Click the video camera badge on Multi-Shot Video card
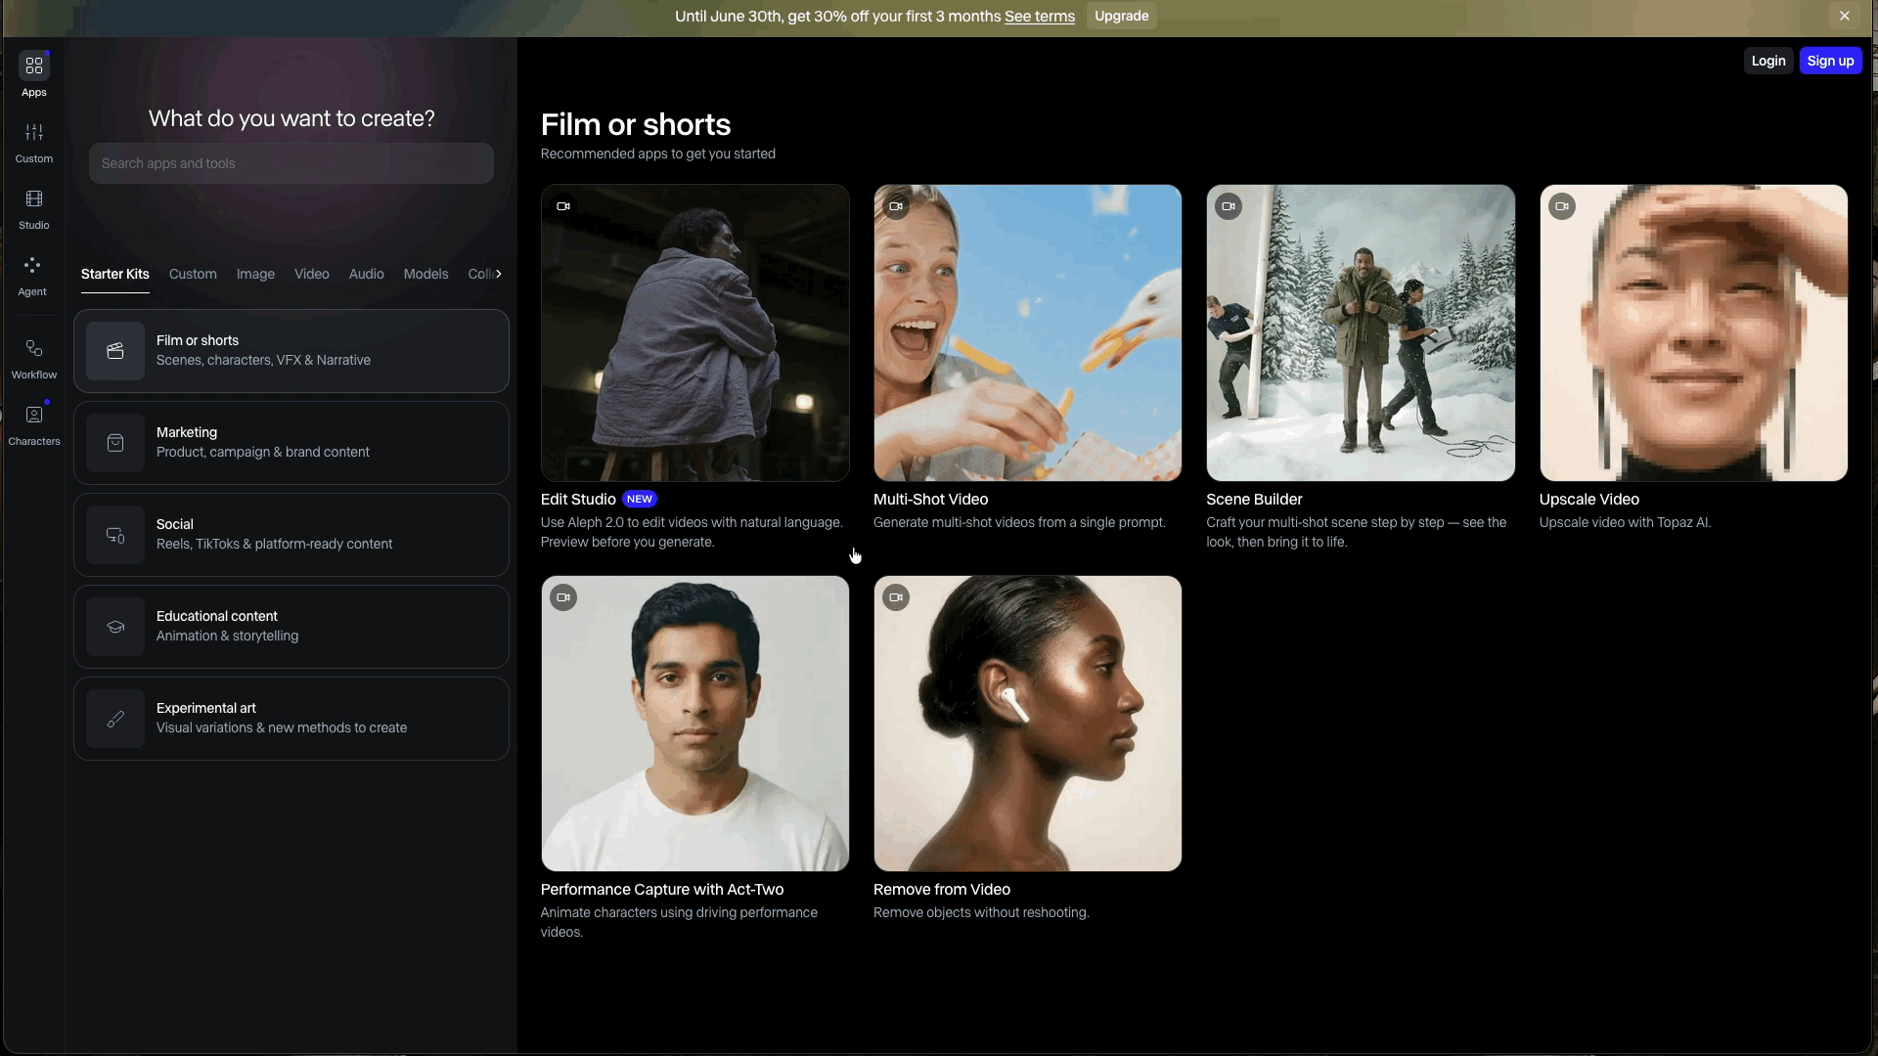 [896, 206]
